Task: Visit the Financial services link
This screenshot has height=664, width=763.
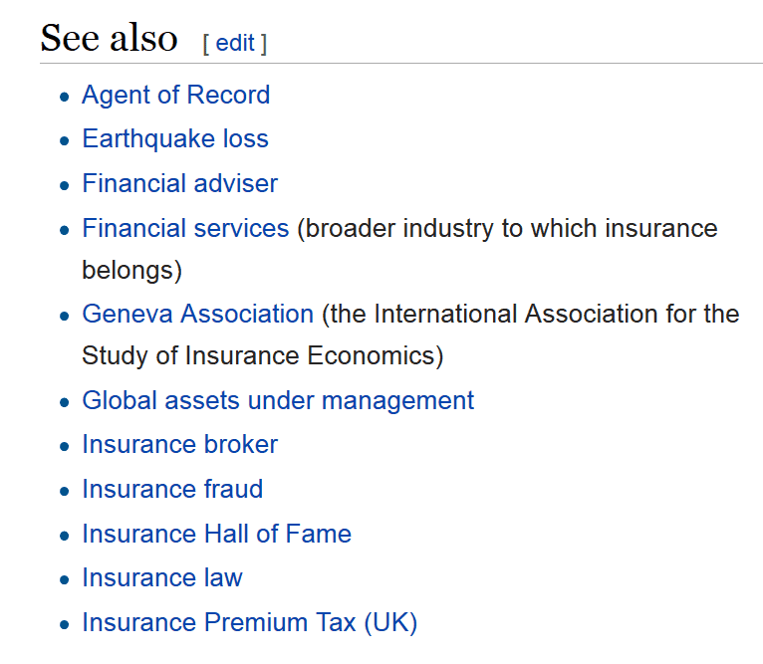Action: click(185, 228)
